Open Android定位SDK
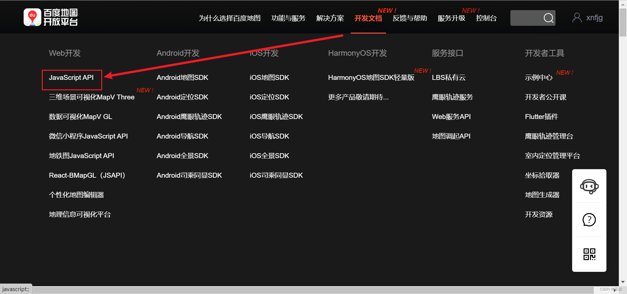 (x=183, y=97)
